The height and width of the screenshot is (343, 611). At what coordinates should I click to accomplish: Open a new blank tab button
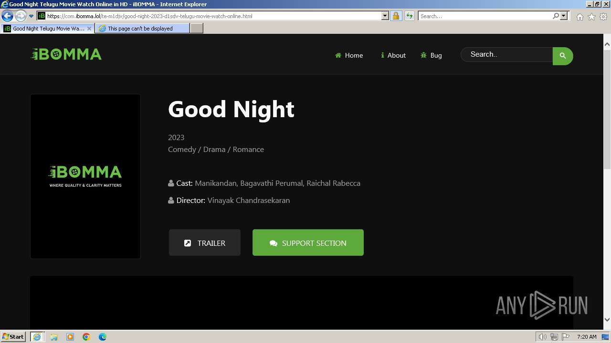coord(197,29)
